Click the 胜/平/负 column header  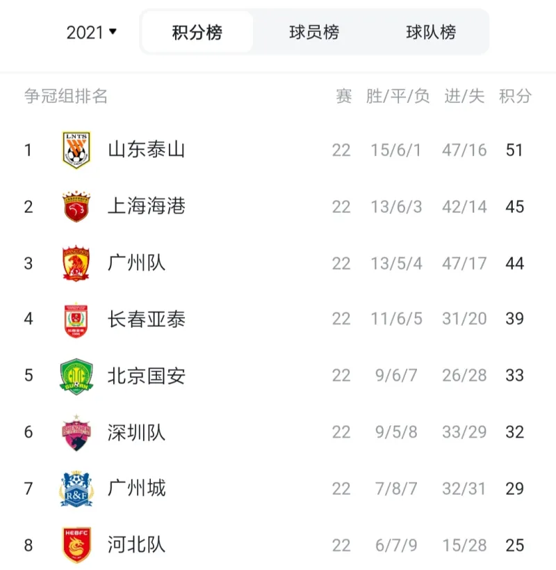coord(398,96)
